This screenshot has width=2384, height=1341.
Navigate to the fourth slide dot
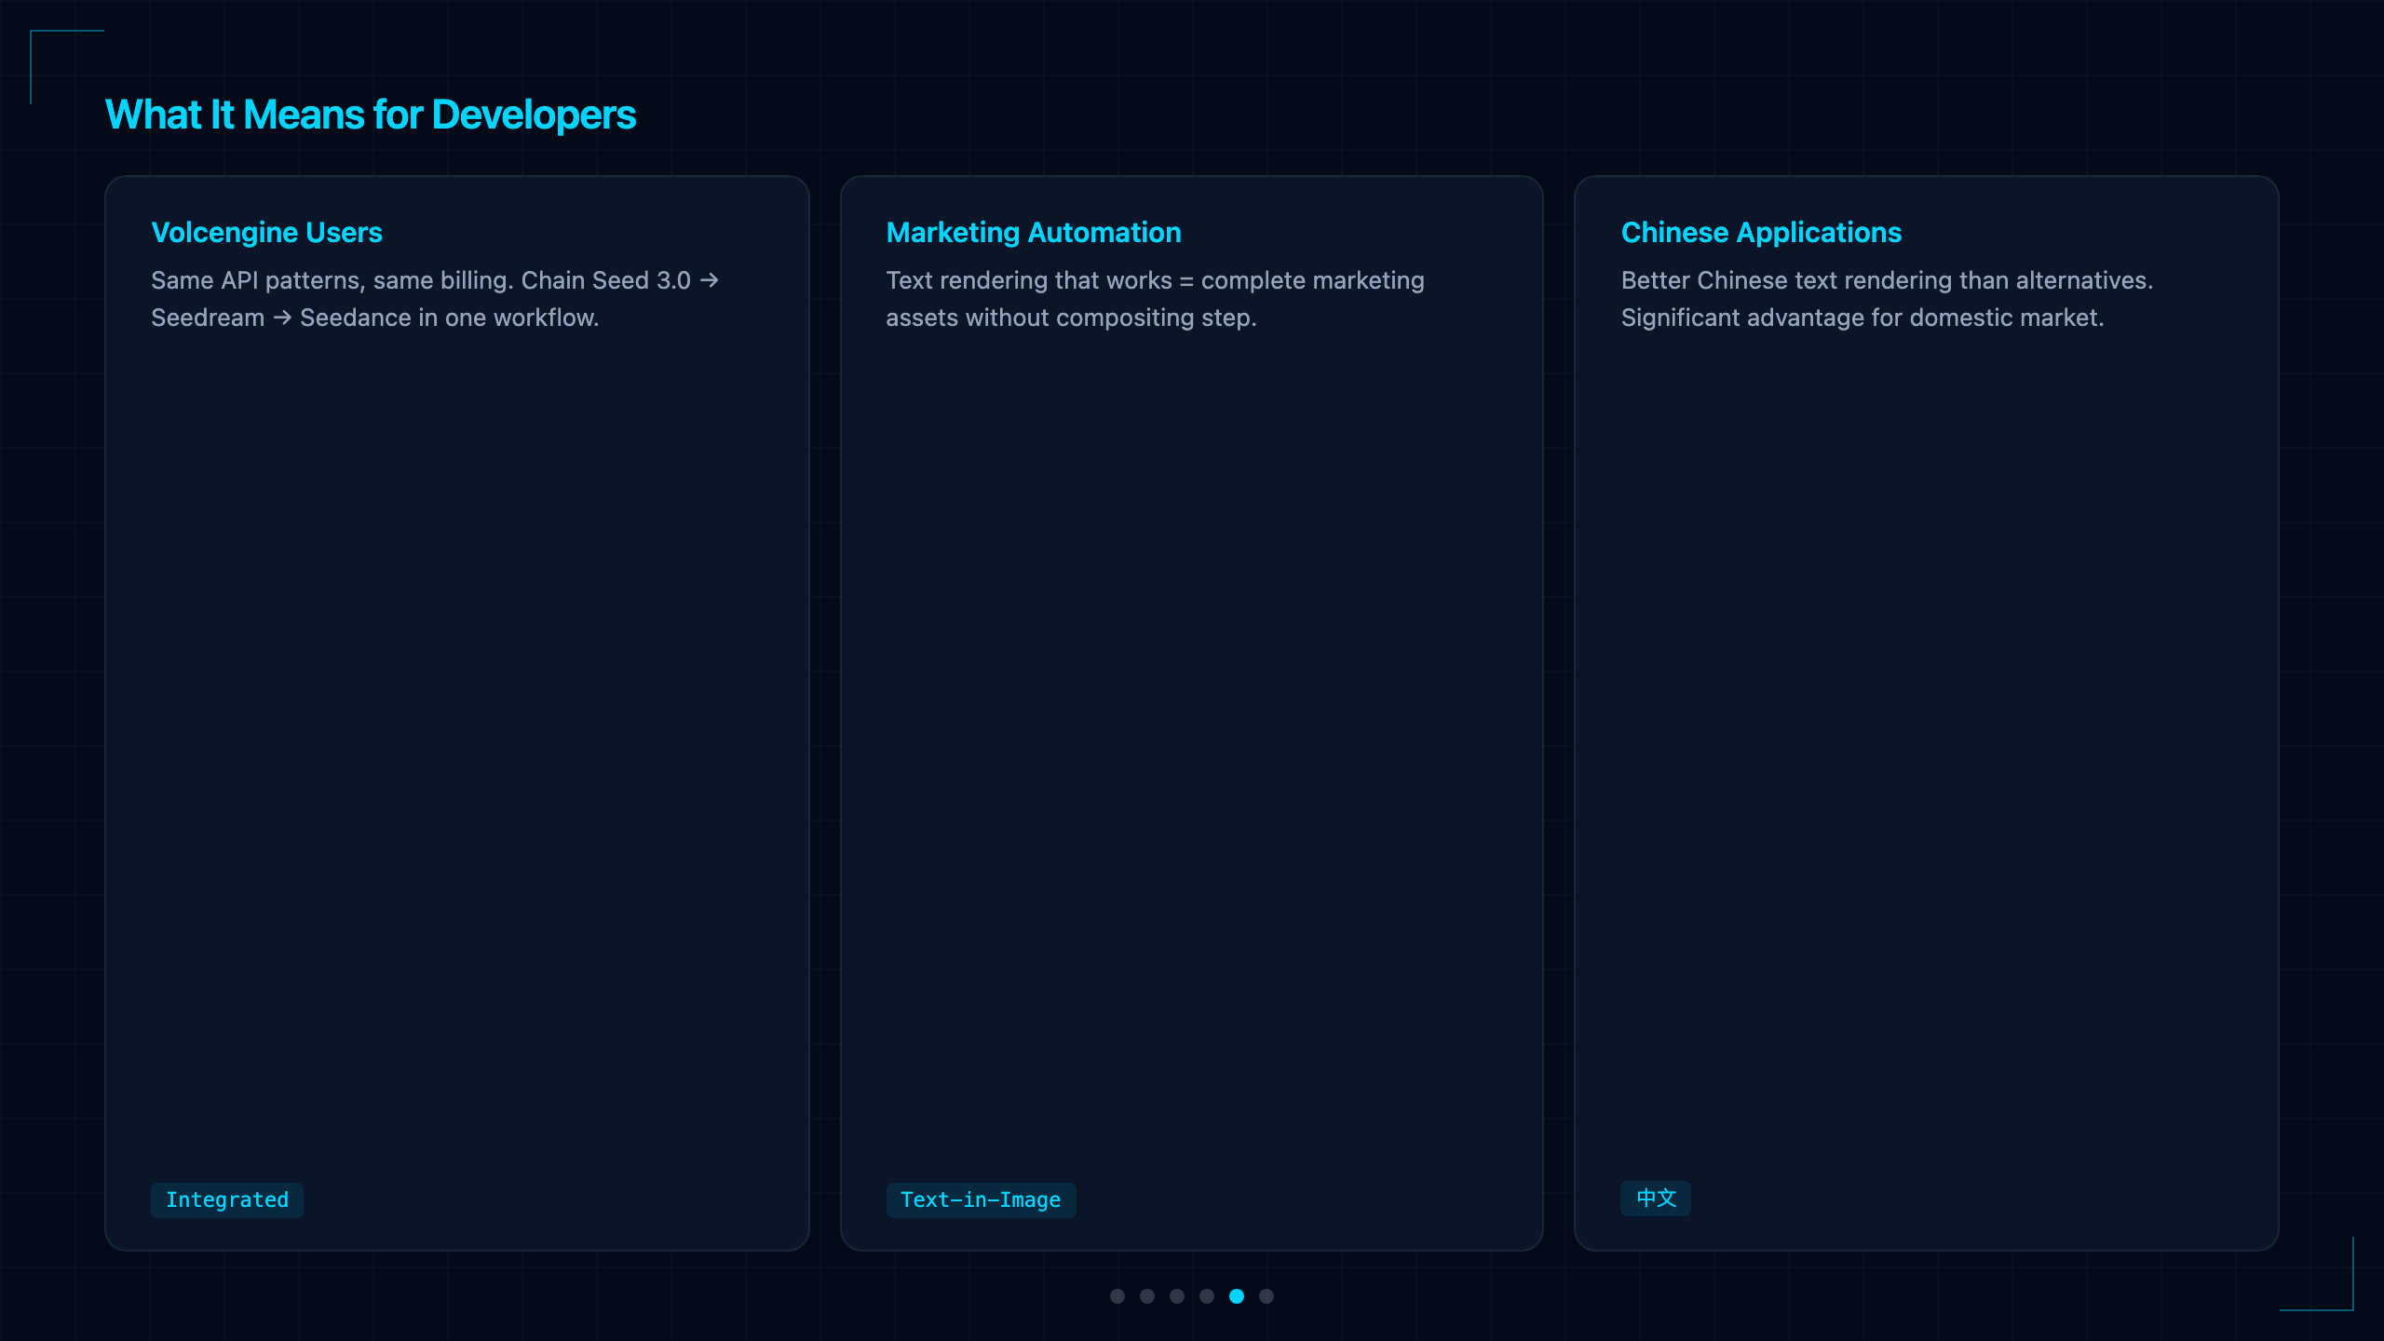pos(1207,1296)
